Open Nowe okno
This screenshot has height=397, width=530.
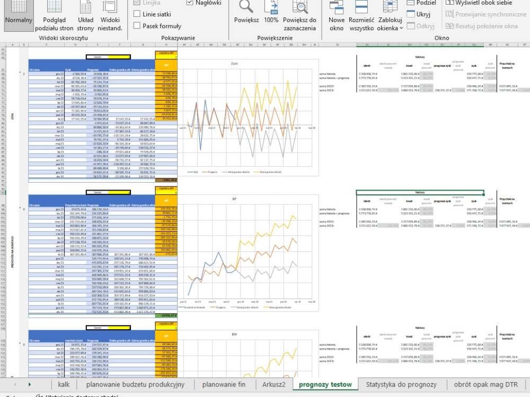click(337, 15)
